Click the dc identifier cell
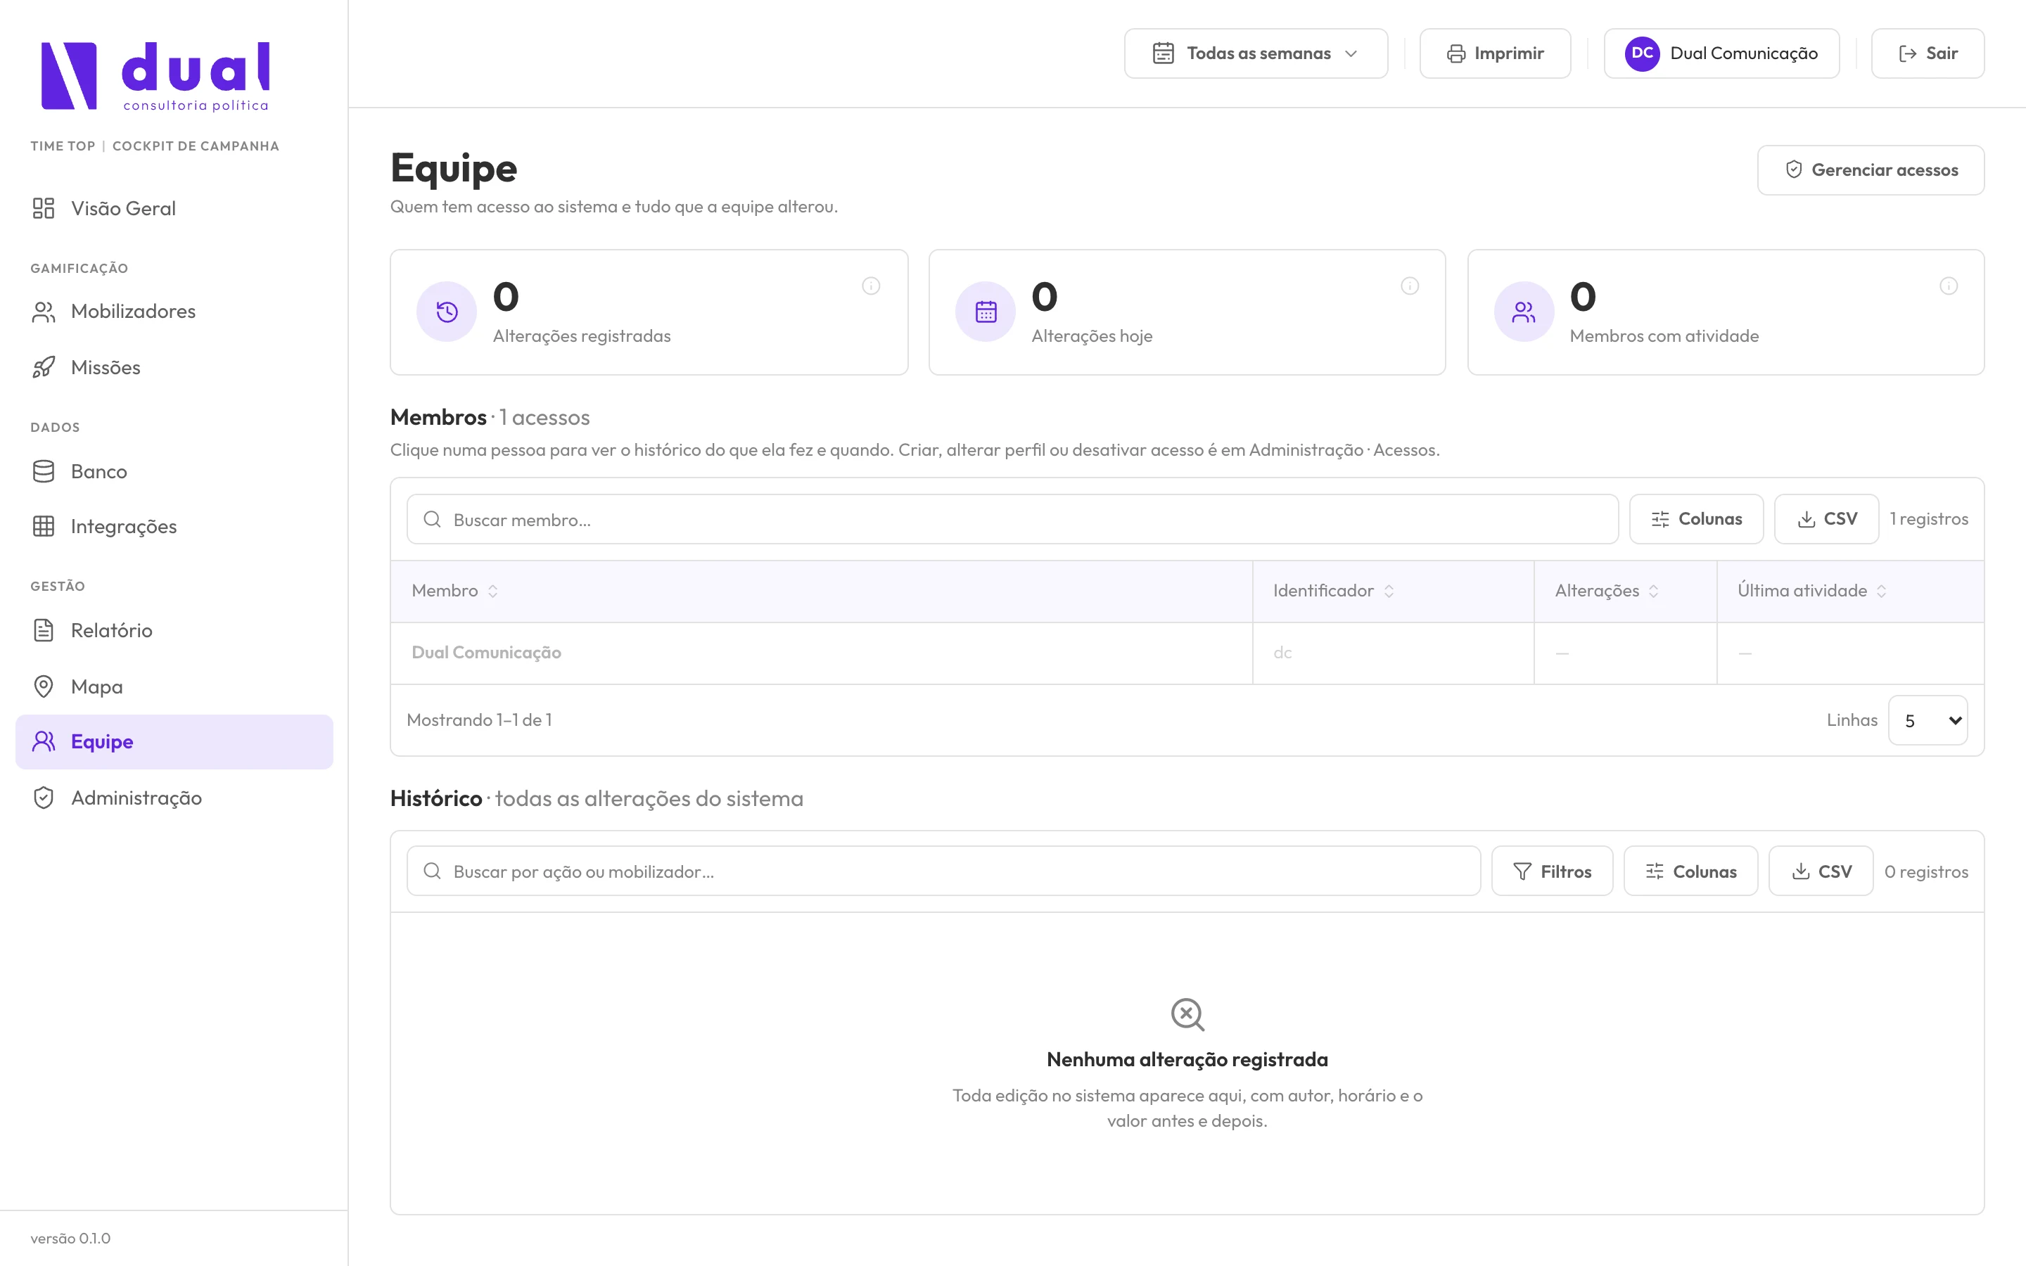 1393,653
